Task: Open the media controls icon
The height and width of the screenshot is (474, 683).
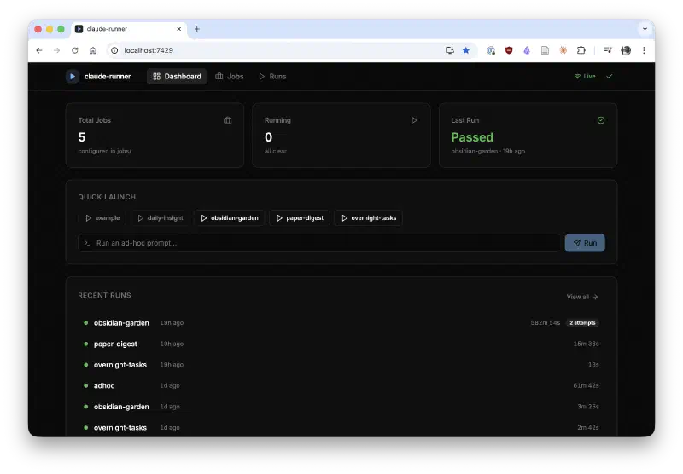Action: tap(608, 50)
